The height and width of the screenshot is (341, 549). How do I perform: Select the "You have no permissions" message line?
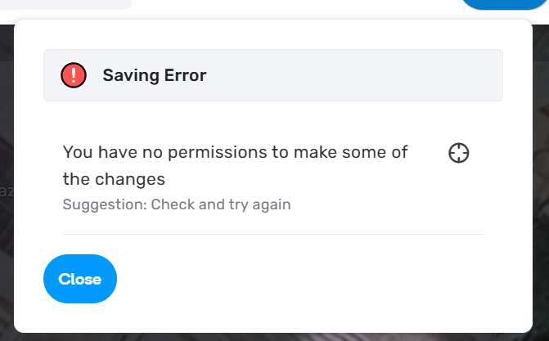click(x=235, y=152)
